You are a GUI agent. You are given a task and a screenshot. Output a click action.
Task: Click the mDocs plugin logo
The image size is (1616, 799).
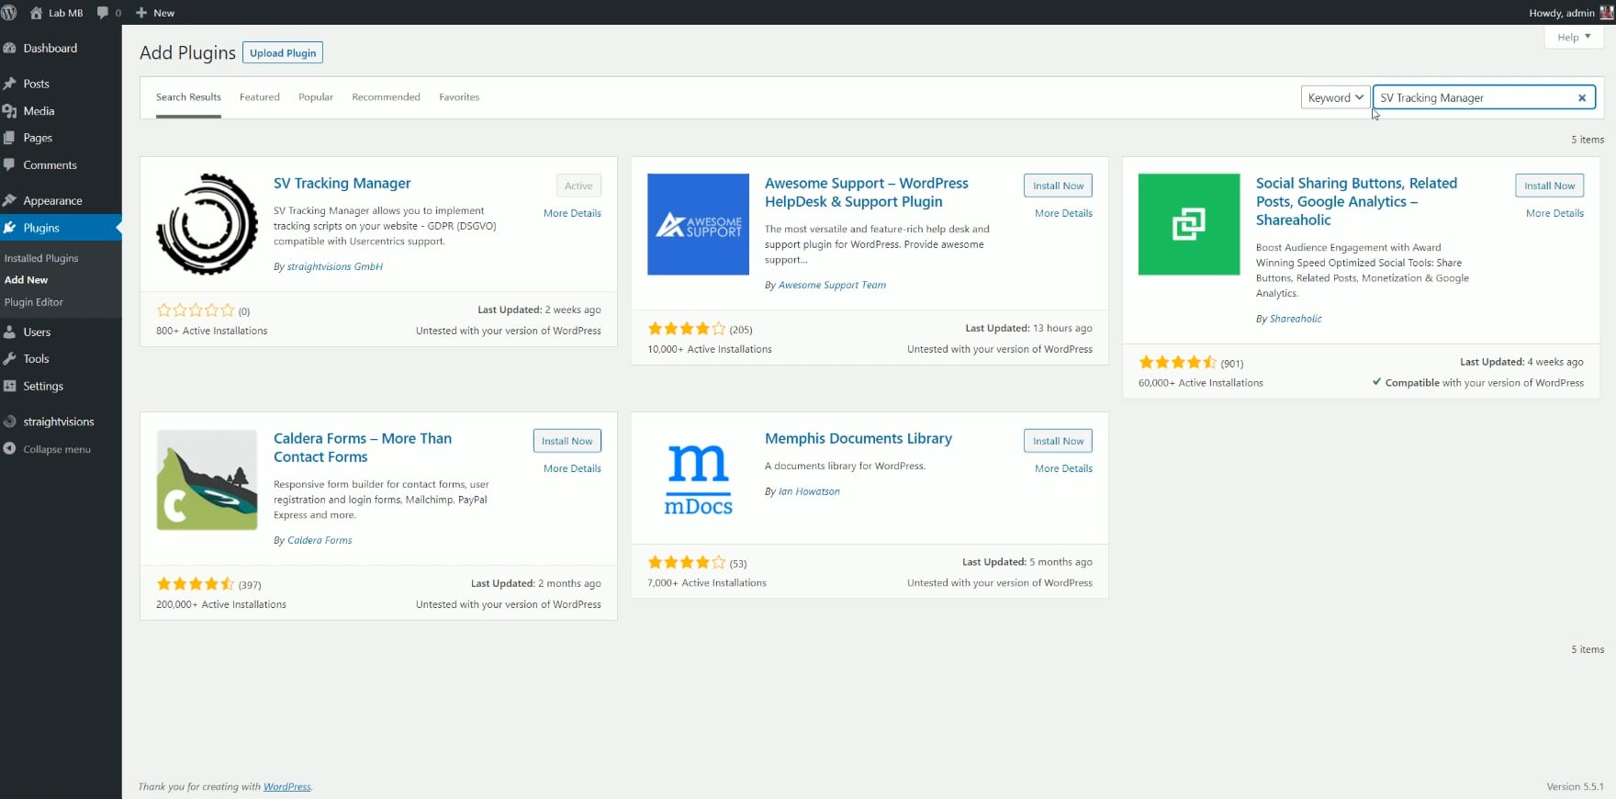click(x=698, y=479)
